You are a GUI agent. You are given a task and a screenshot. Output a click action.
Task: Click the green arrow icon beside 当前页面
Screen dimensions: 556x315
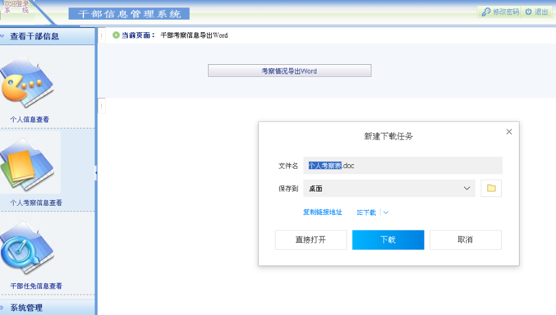(x=116, y=35)
